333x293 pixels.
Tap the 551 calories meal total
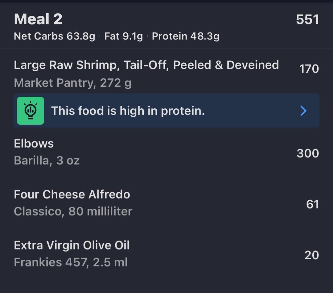(307, 19)
